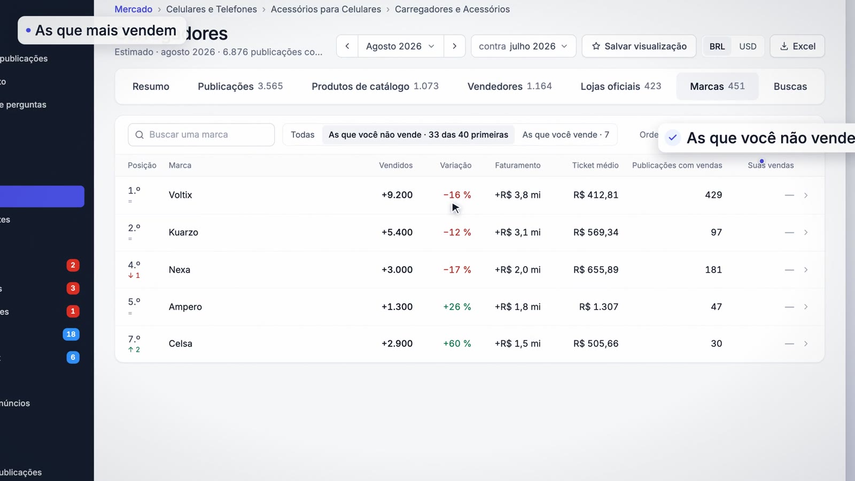This screenshot has height=481, width=855.
Task: Open the Buscas tab
Action: pos(790,87)
